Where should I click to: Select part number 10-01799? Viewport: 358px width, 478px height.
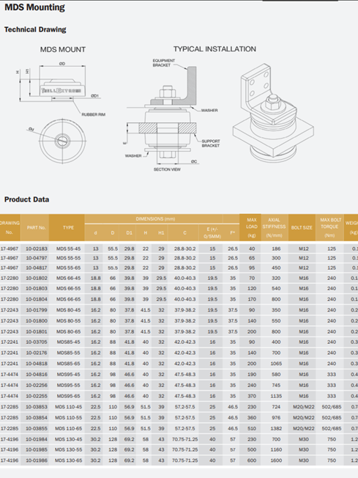point(37,310)
